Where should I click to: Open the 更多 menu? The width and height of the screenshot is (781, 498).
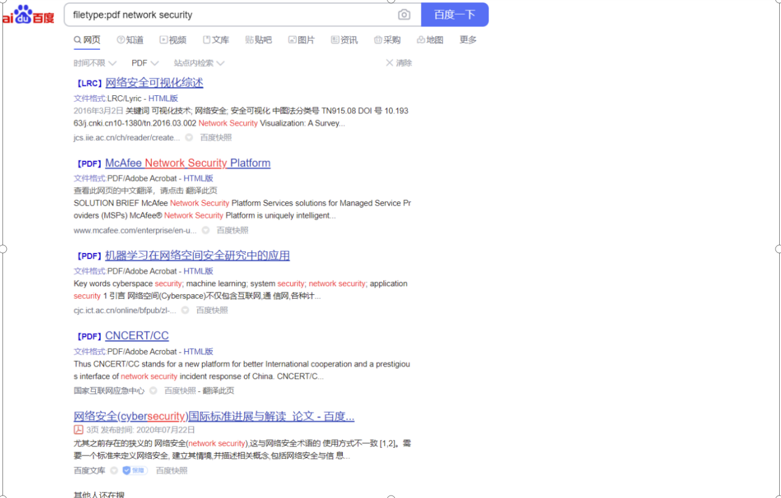(x=468, y=40)
